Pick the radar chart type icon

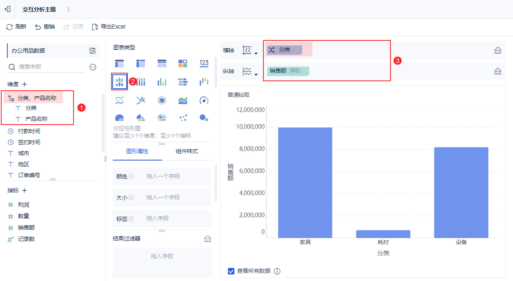[x=162, y=100]
